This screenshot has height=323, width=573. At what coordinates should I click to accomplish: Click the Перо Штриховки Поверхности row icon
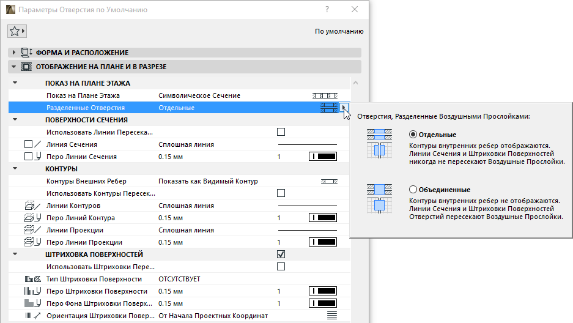coord(32,291)
